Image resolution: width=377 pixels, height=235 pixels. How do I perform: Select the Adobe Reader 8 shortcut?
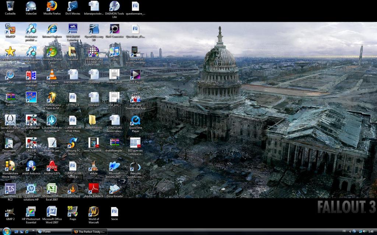(x=94, y=190)
